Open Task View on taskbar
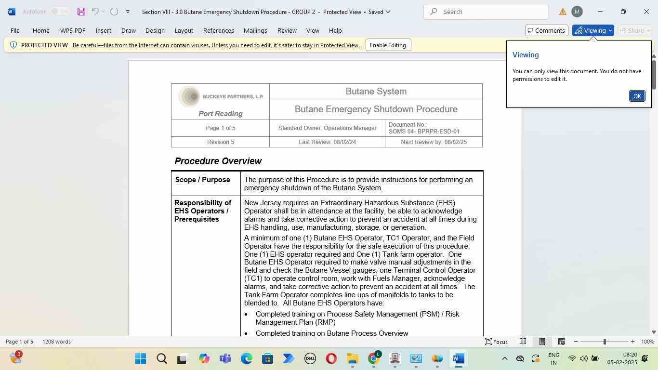Screen dimensions: 658x370 click(x=182, y=358)
